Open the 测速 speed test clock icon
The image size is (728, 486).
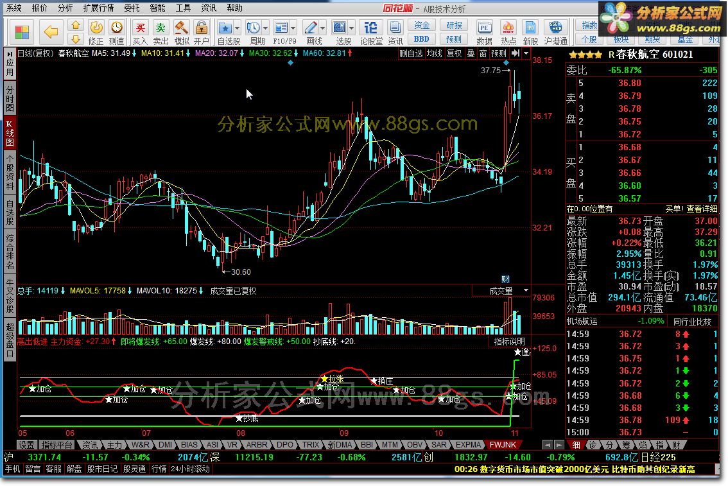[117, 32]
